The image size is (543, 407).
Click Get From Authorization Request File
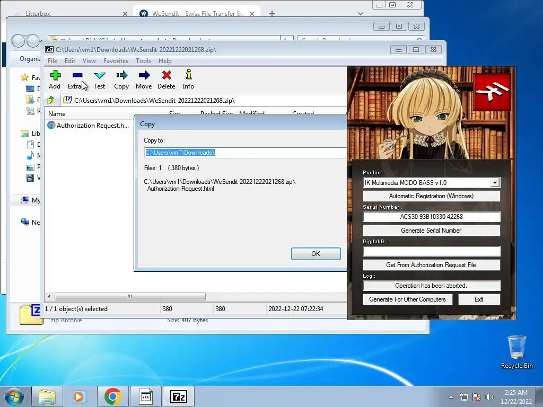pyautogui.click(x=431, y=265)
